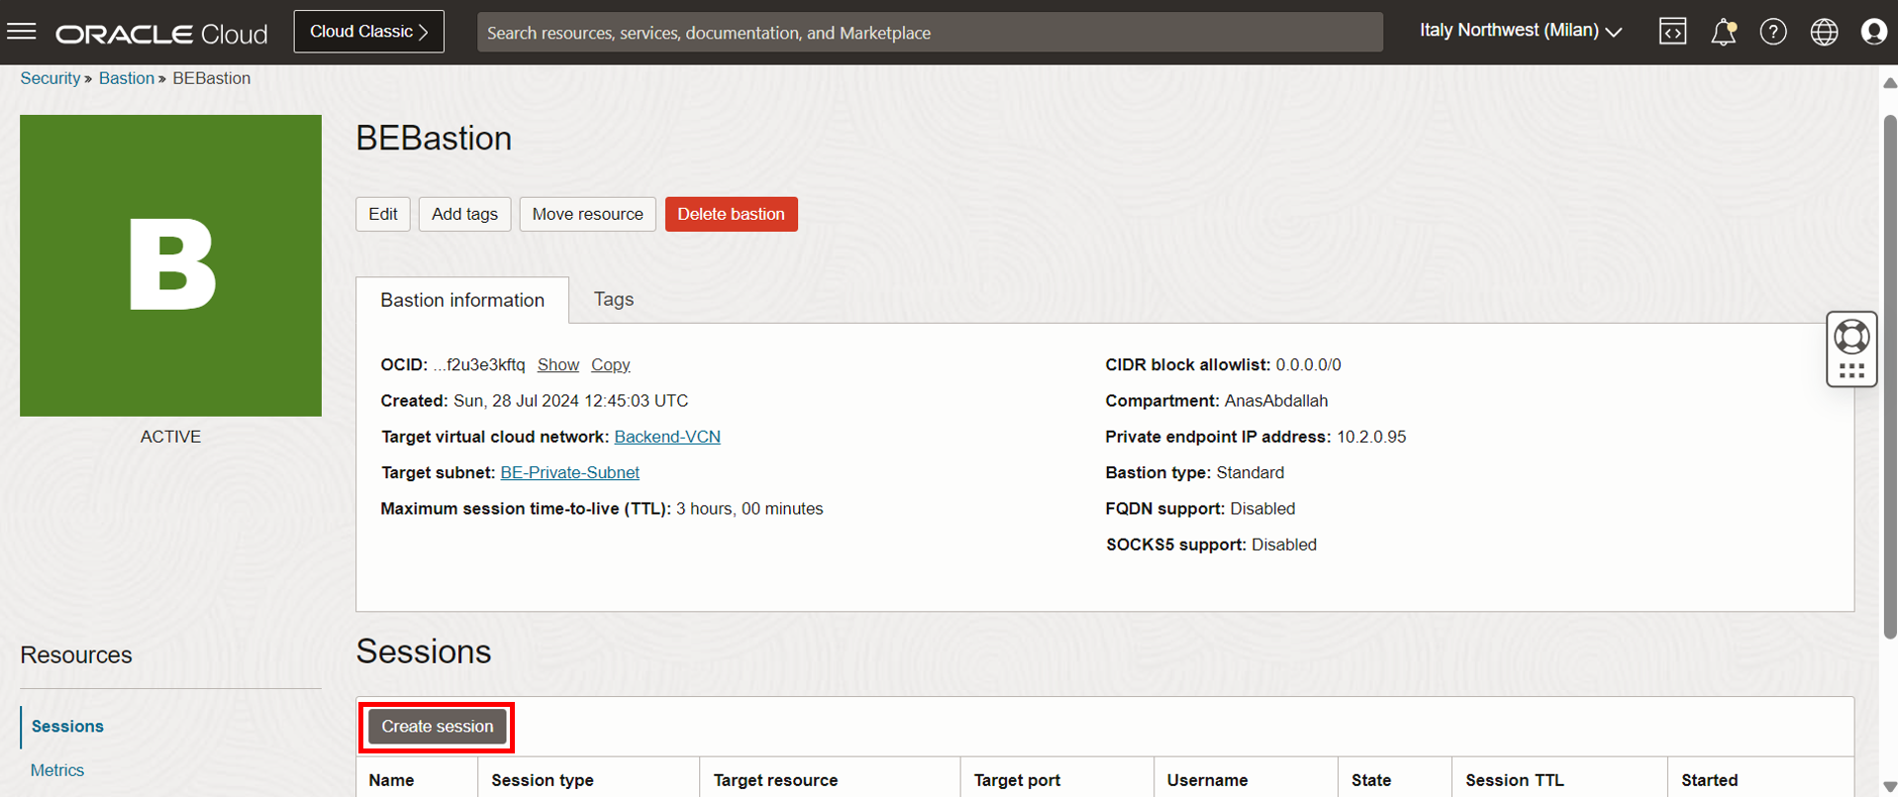Viewport: 1898px width, 797px height.
Task: Switch to Cloud Classic view
Action: click(x=368, y=32)
